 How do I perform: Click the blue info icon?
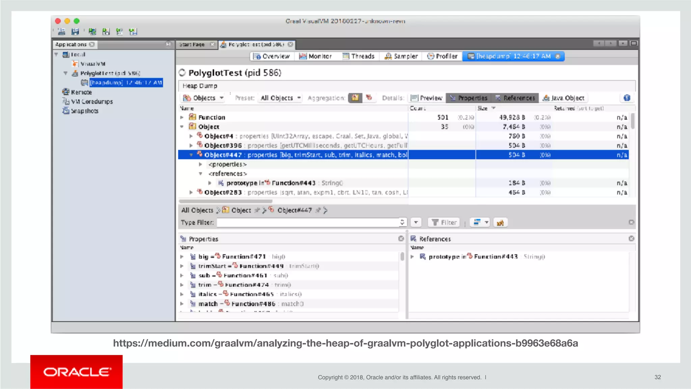click(627, 98)
